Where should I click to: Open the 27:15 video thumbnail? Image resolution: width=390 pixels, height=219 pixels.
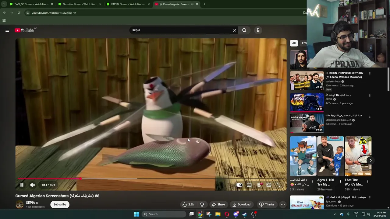[x=307, y=123]
